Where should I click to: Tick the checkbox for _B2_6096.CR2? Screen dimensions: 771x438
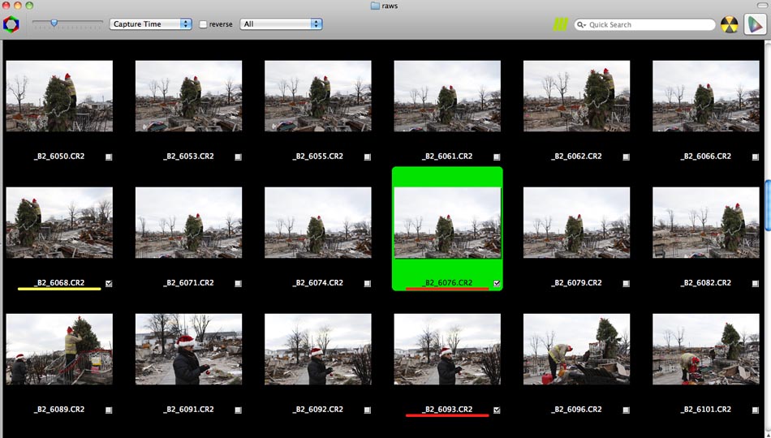[x=626, y=410]
